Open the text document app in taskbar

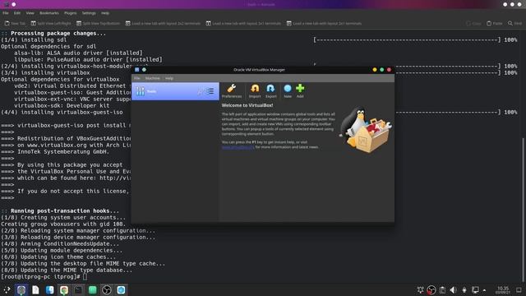(x=35, y=290)
